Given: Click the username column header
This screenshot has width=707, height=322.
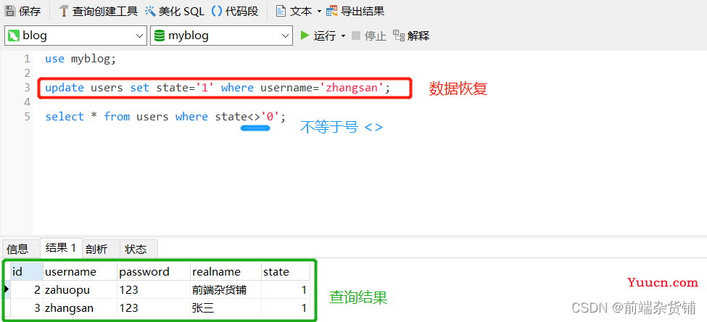Looking at the screenshot, I should 80,271.
